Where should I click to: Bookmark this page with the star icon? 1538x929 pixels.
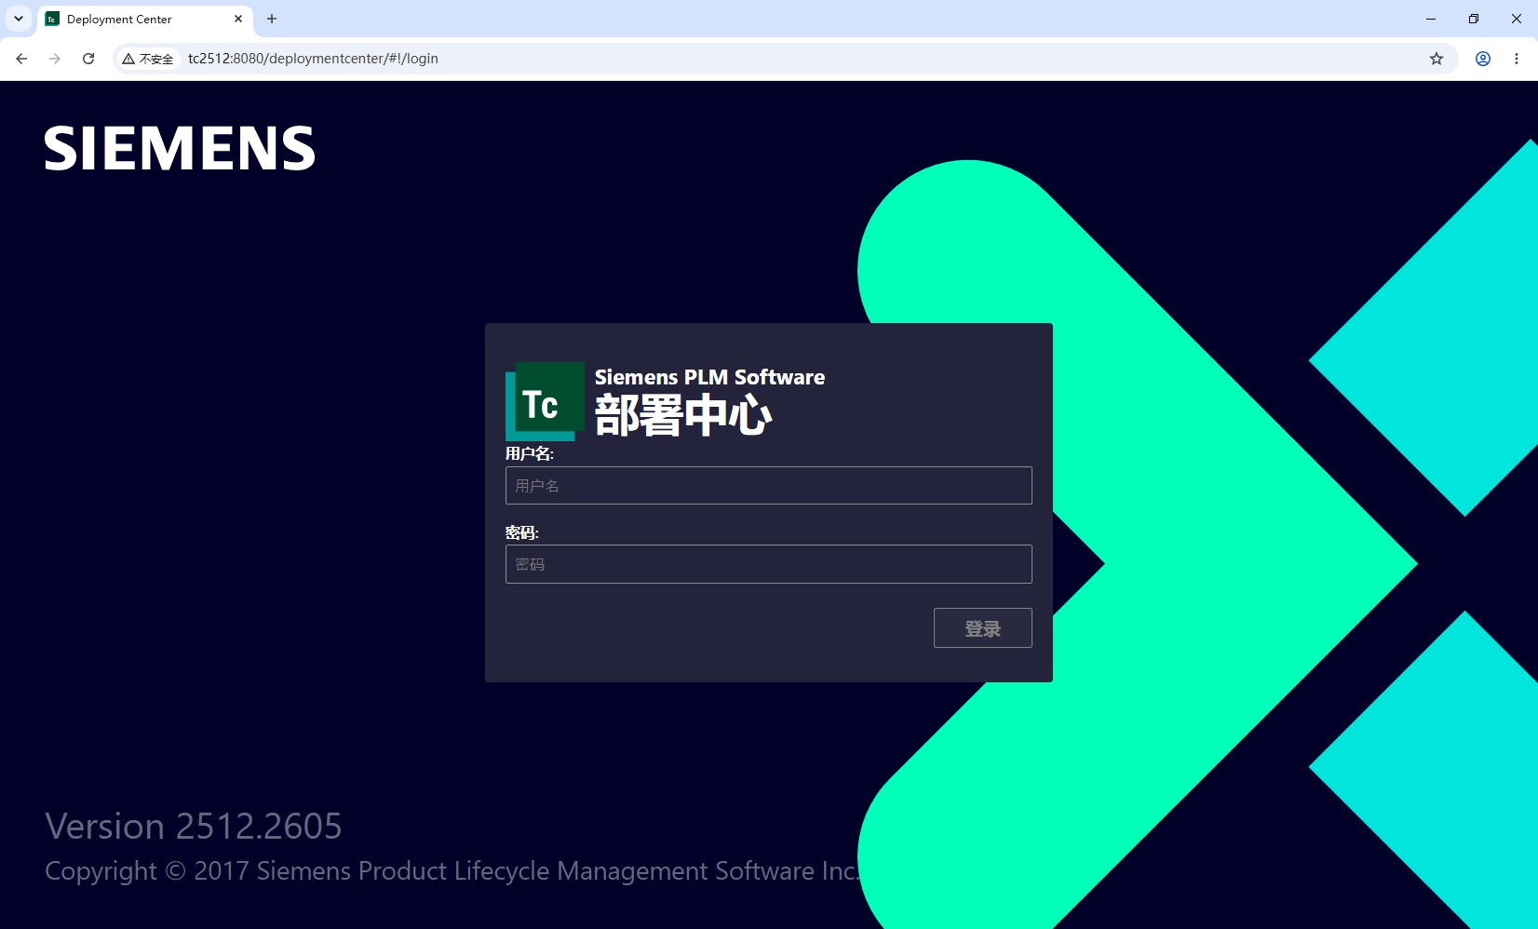coord(1437,59)
